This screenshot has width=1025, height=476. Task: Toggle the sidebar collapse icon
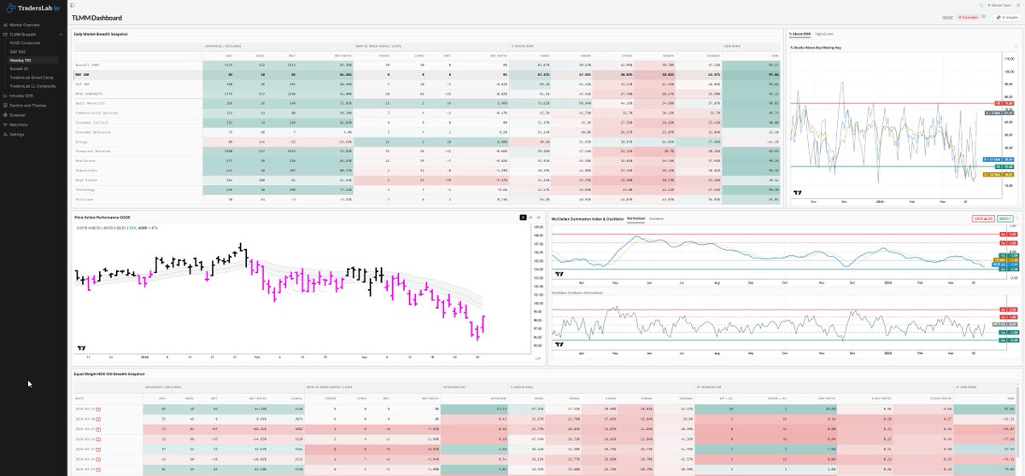click(x=73, y=5)
